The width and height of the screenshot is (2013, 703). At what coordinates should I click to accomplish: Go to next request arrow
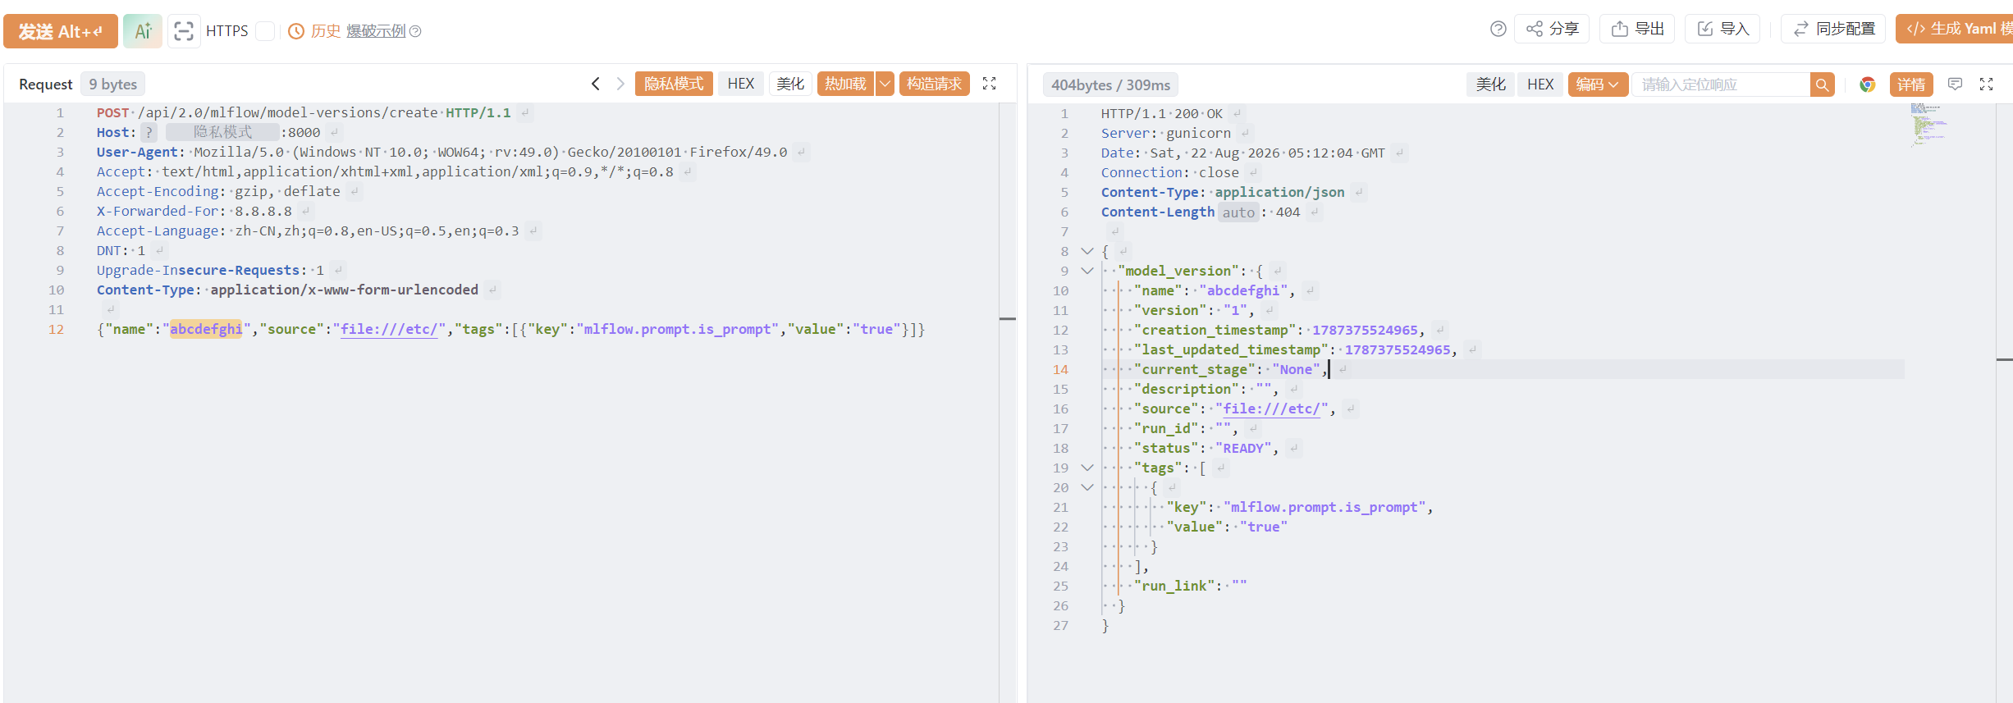click(620, 84)
